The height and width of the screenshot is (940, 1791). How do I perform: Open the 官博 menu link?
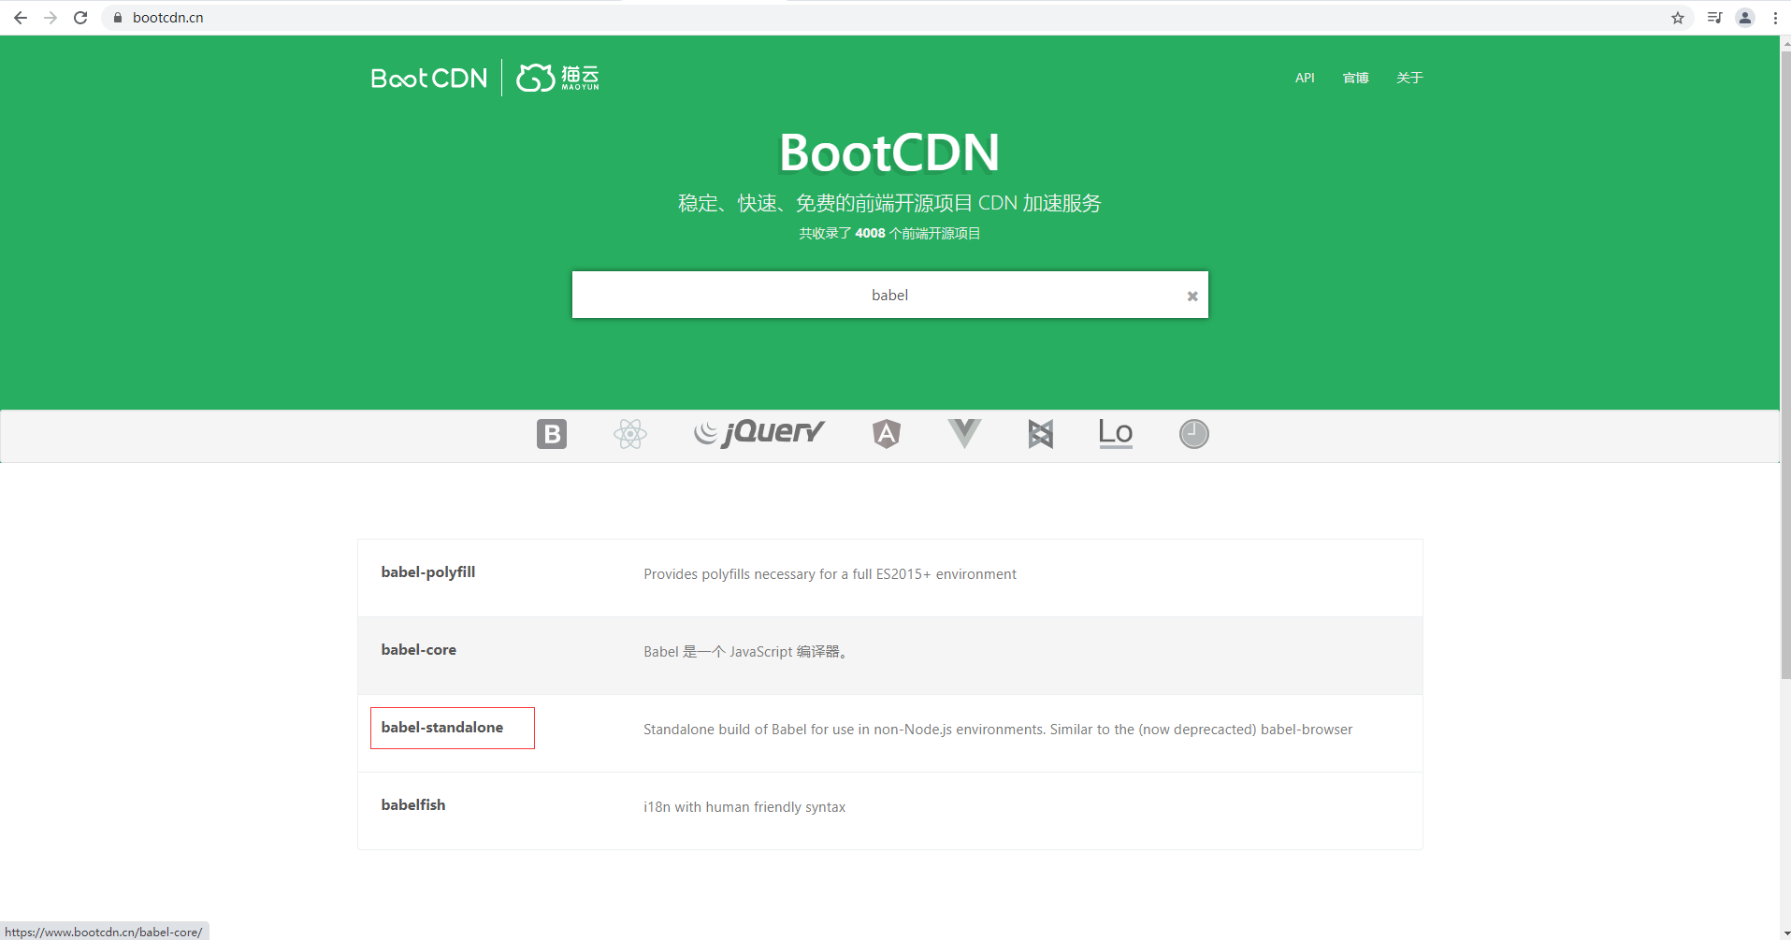[x=1356, y=78]
